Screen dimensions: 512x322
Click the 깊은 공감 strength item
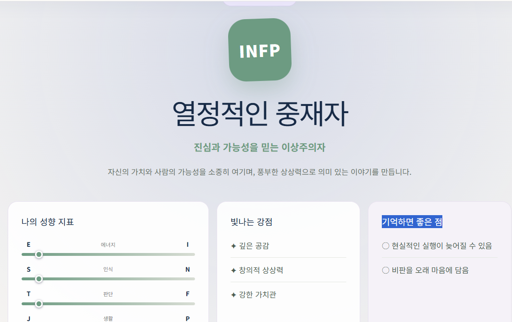(288, 246)
